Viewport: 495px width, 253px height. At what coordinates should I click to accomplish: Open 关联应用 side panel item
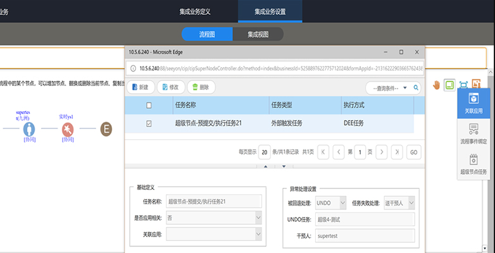point(473,102)
